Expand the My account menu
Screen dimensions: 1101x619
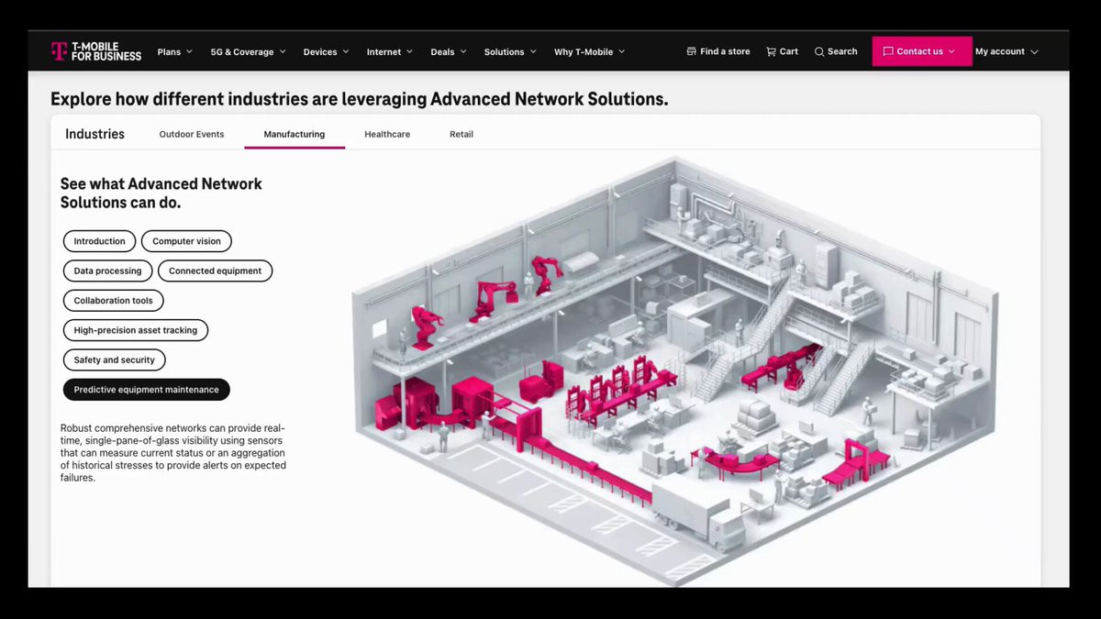point(1006,51)
